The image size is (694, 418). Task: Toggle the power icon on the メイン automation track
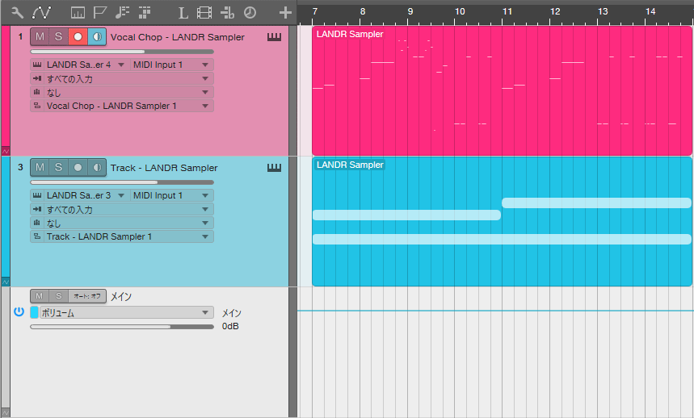pyautogui.click(x=19, y=312)
